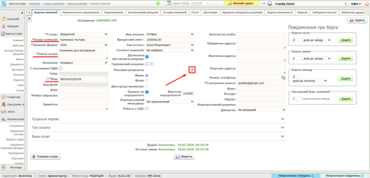Click Додати in Борги групи section
This screenshot has height=178, width=370.
[x=346, y=58]
